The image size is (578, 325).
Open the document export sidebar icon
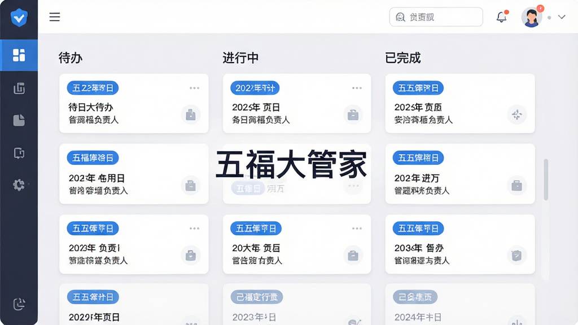point(19,152)
